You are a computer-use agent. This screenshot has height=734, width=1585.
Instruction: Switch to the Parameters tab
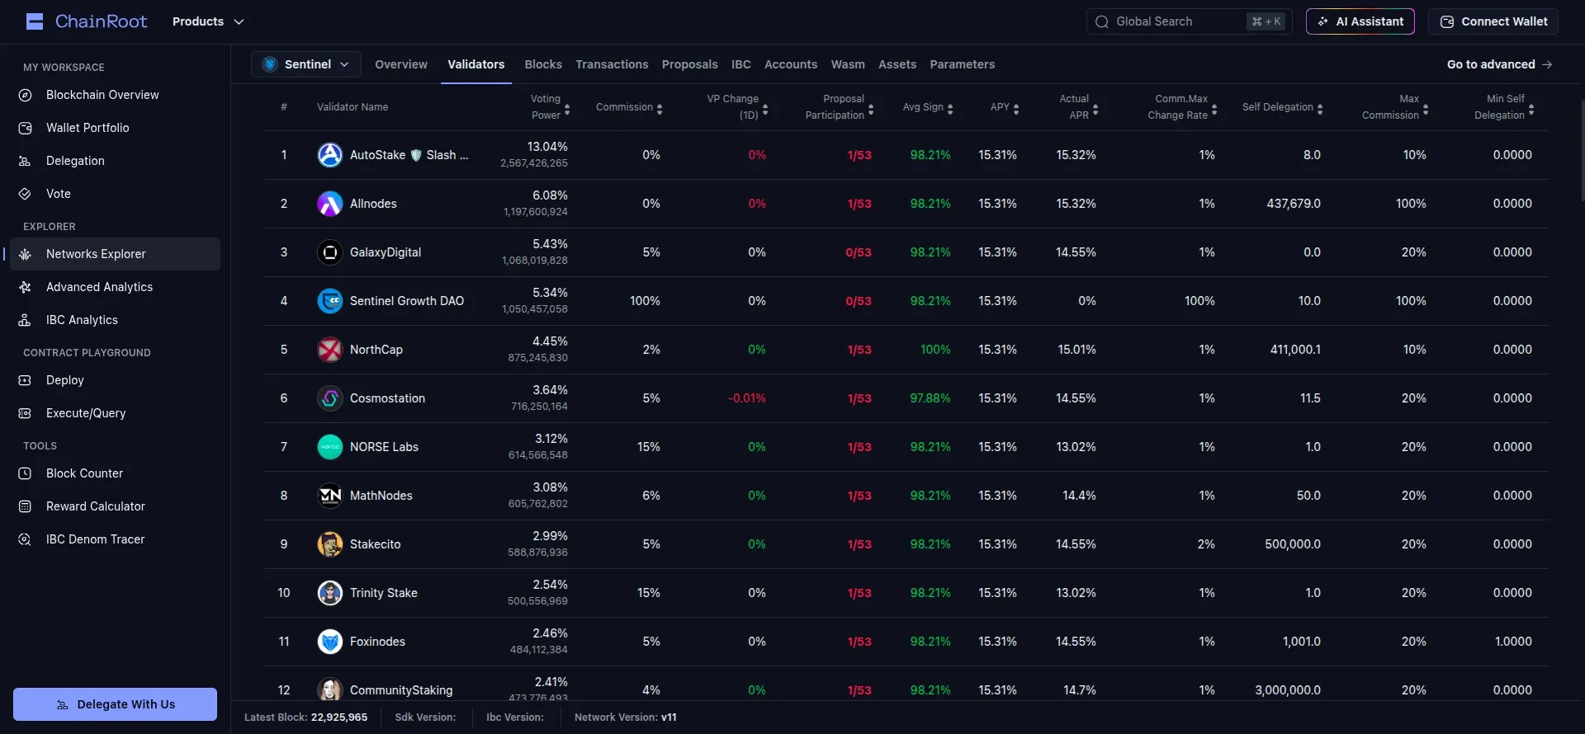point(963,64)
